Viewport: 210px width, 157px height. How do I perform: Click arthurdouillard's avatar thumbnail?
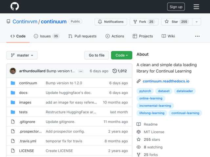pos(13,71)
